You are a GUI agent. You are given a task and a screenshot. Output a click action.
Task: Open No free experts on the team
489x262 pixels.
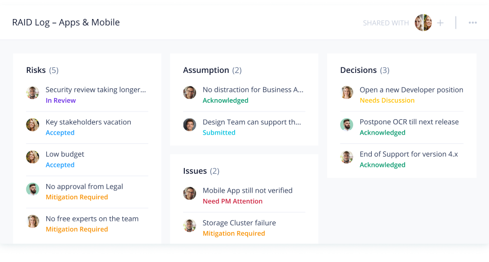coord(92,219)
